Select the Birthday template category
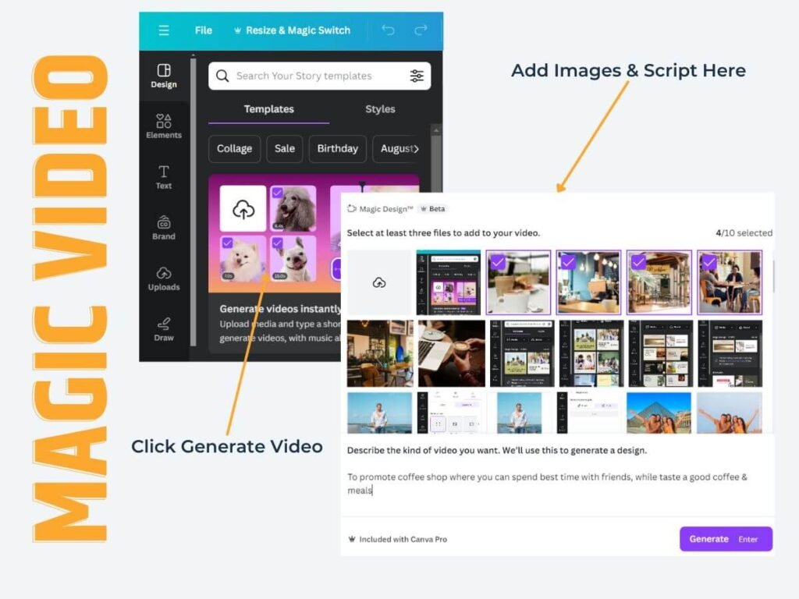Image resolution: width=799 pixels, height=599 pixels. tap(337, 148)
